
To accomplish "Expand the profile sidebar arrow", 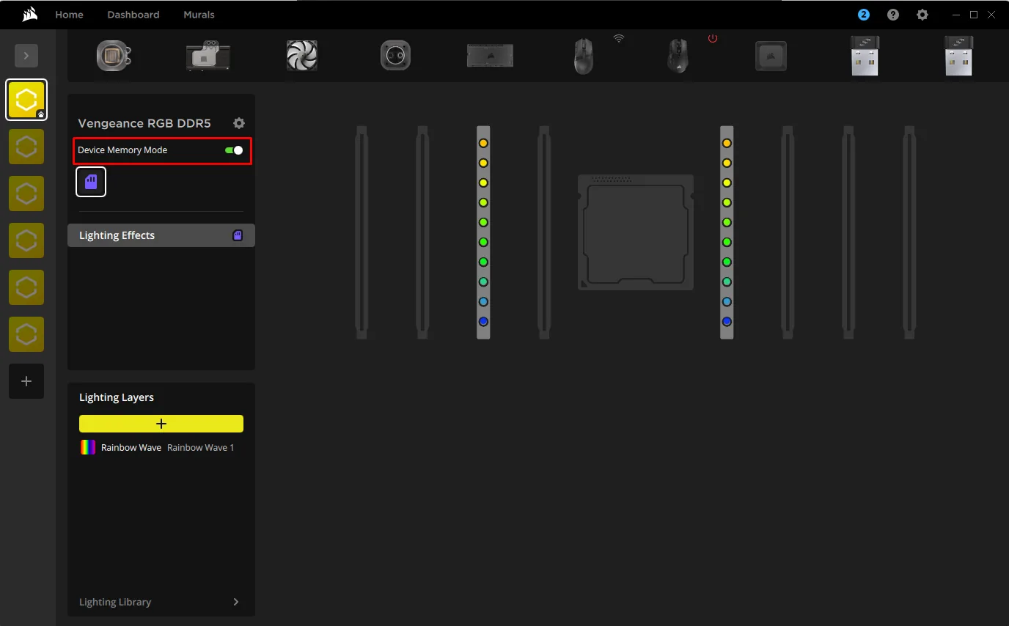I will (x=26, y=56).
